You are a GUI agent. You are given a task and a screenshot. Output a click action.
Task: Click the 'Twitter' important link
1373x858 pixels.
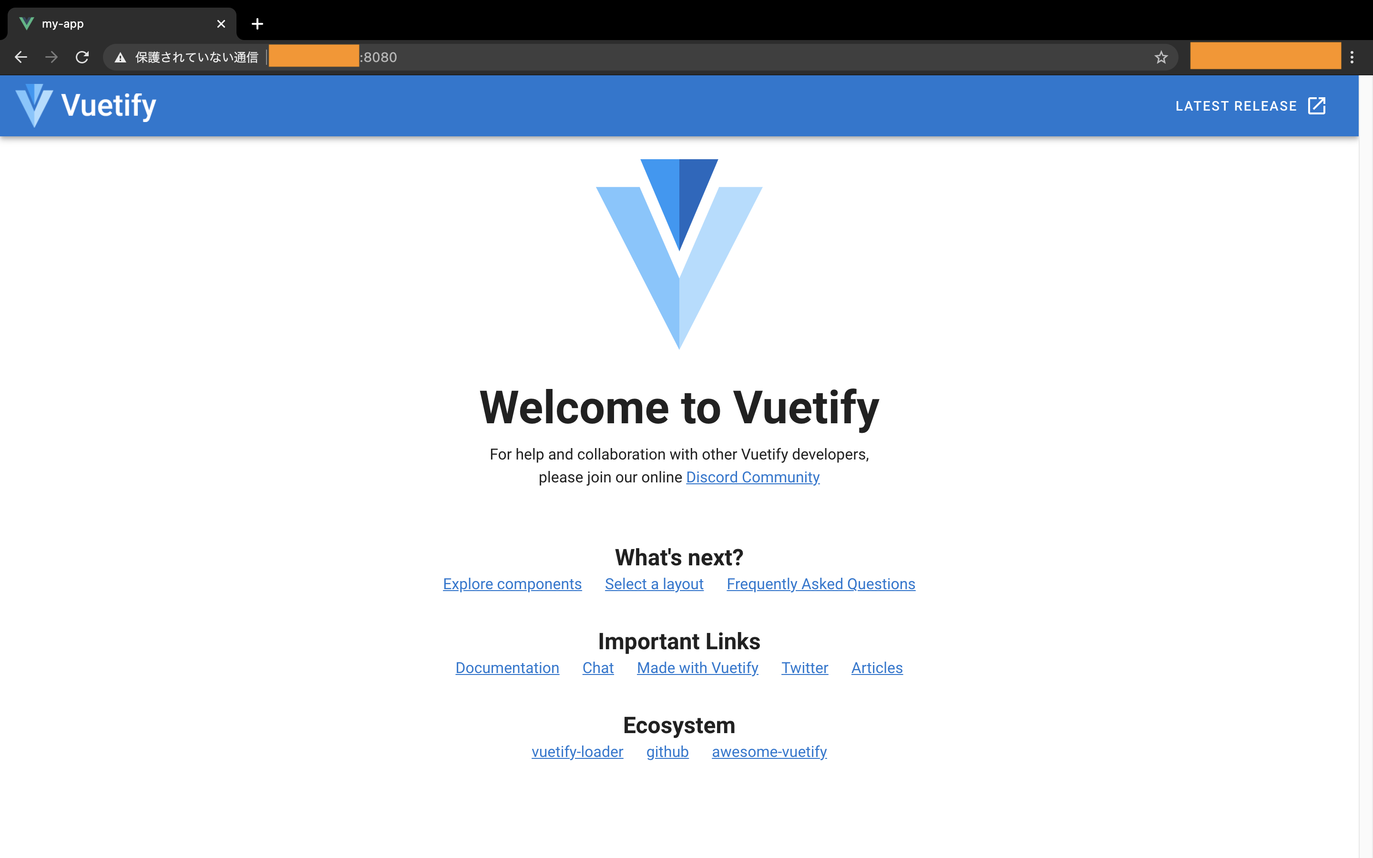pyautogui.click(x=805, y=667)
